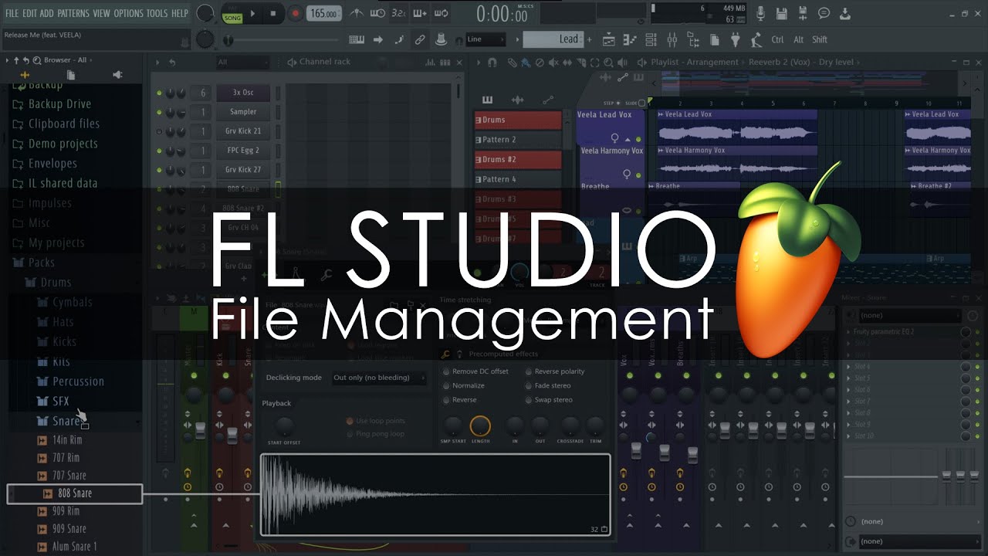Click the Grv Kick 21 channel button
Screen dimensions: 988x556
coord(243,131)
